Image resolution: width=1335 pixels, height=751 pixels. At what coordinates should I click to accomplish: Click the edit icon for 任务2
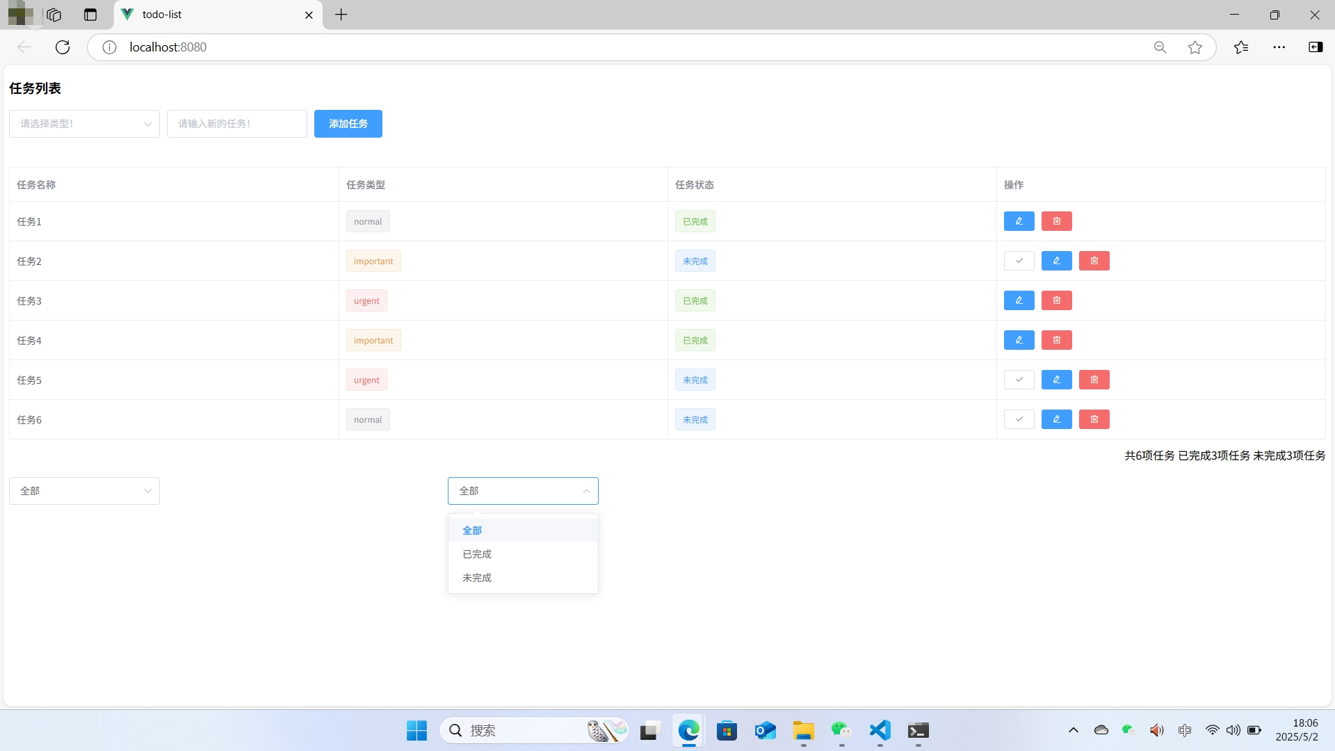1056,261
